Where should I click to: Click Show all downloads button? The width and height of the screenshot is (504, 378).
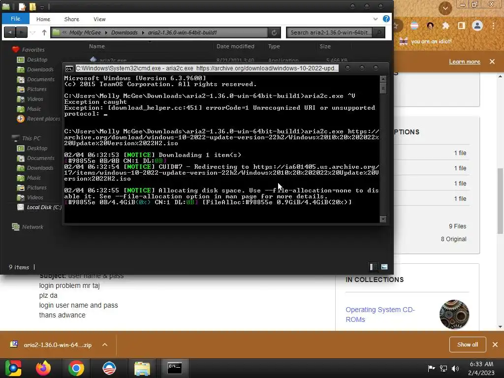click(468, 345)
